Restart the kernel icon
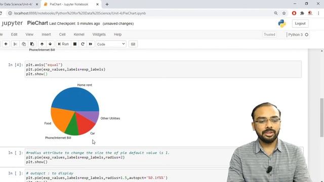Screen dimensions: 324x182 coord(83,44)
